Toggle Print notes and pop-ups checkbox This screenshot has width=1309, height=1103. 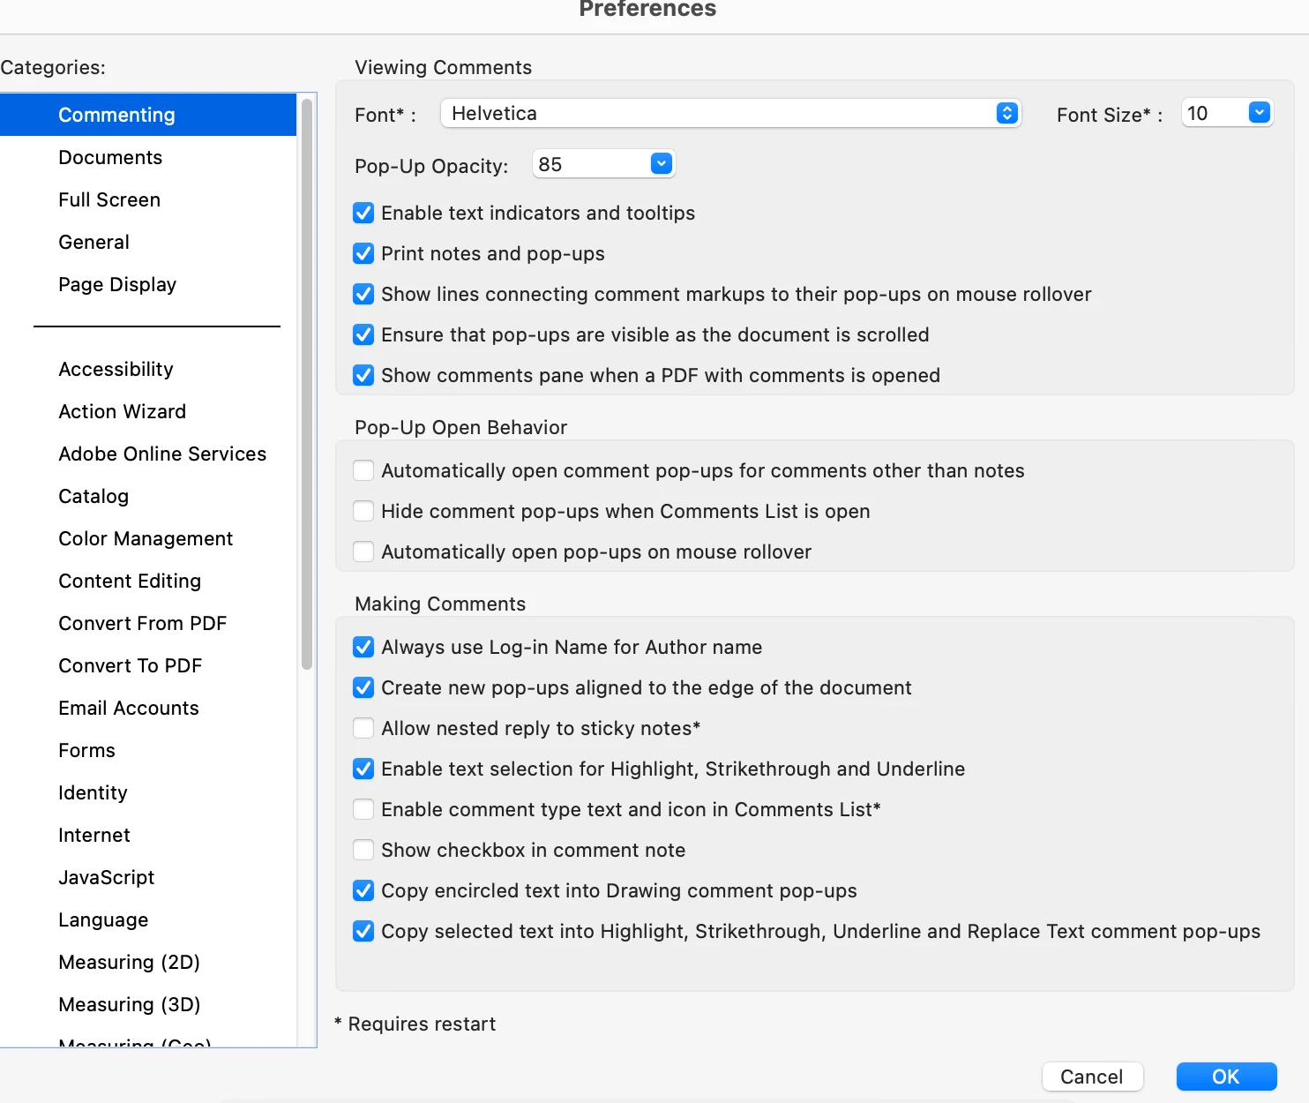coord(363,254)
